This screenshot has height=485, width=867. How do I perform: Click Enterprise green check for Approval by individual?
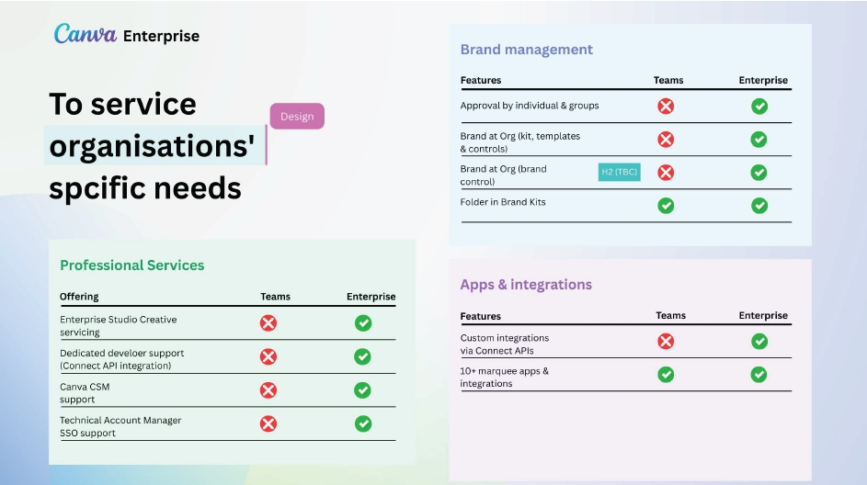(759, 106)
